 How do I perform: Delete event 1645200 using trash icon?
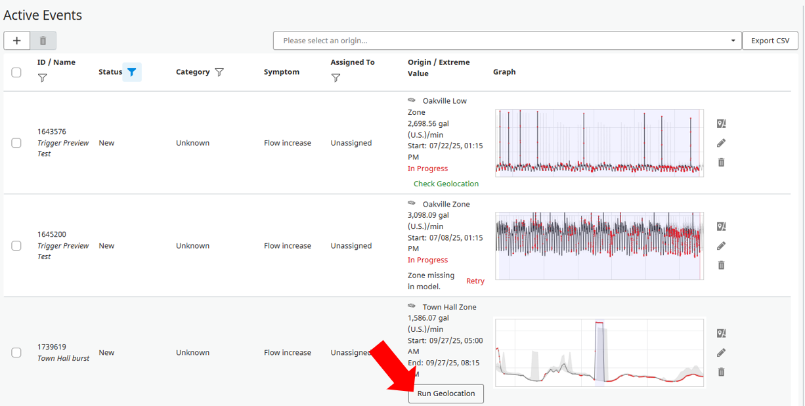(x=721, y=265)
